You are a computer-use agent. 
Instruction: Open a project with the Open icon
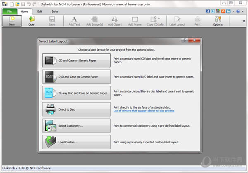coord(32,21)
